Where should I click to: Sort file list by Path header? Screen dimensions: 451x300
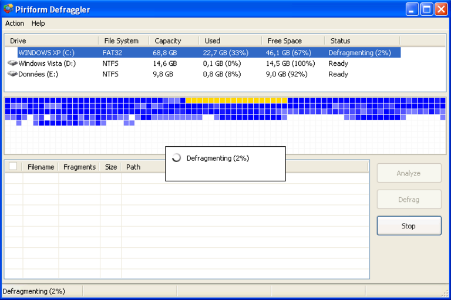click(x=133, y=167)
